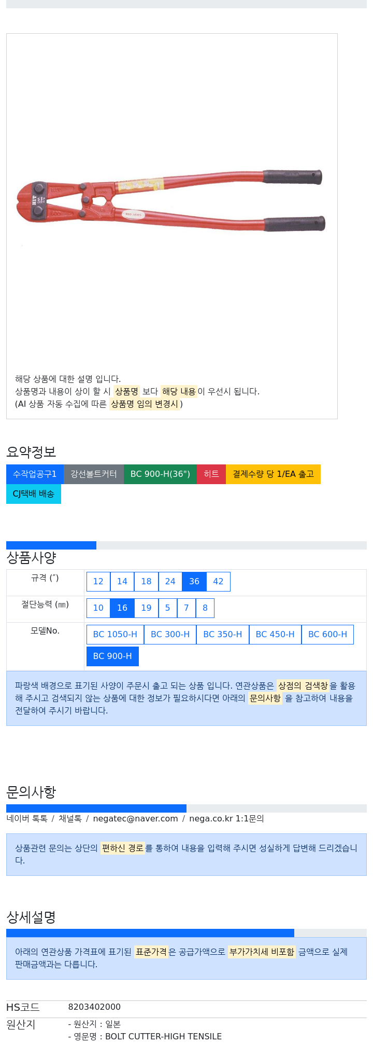Viewport: 373px width, 1043px height.
Task: Click the CJ택배 배송 badge
Action: coord(34,494)
